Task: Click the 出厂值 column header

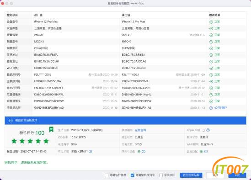Action: (38, 15)
